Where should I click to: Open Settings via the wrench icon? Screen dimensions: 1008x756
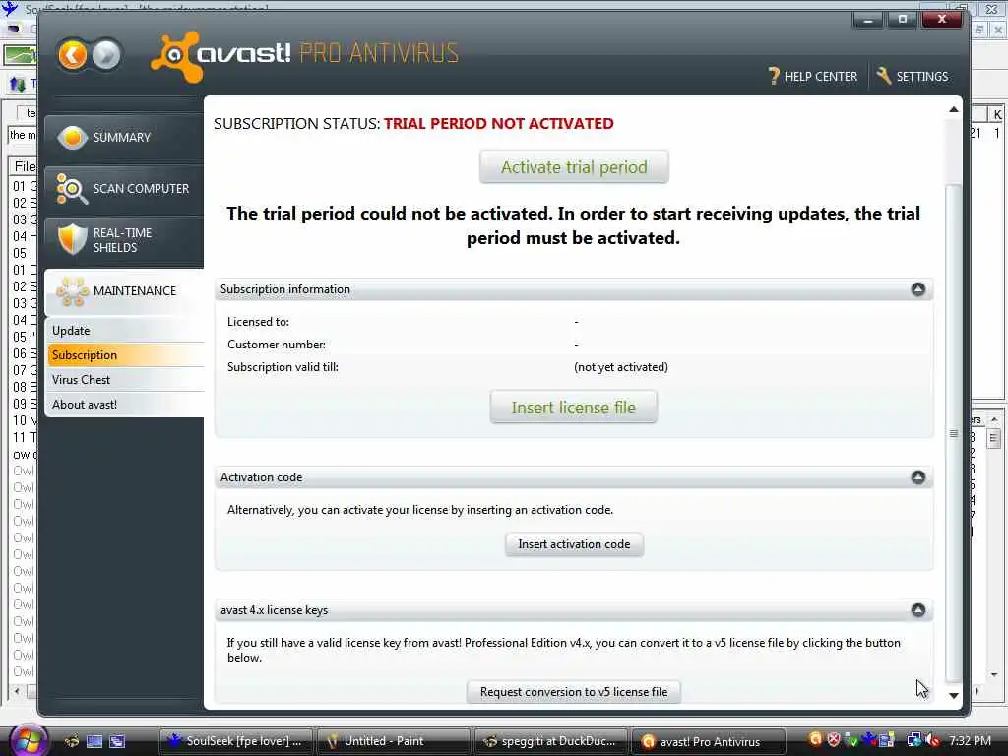[884, 76]
